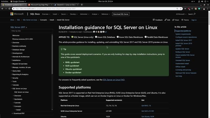
Task: Open the Google Chrome app menu in the top bar
Action: click(x=18, y=1)
